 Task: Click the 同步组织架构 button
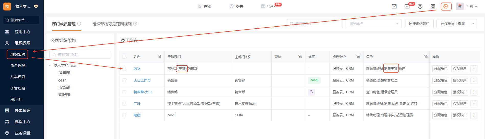pyautogui.click(x=419, y=24)
